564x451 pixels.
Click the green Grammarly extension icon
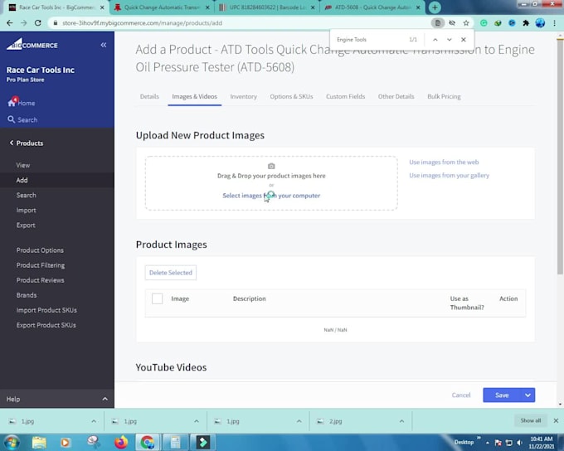pyautogui.click(x=484, y=23)
